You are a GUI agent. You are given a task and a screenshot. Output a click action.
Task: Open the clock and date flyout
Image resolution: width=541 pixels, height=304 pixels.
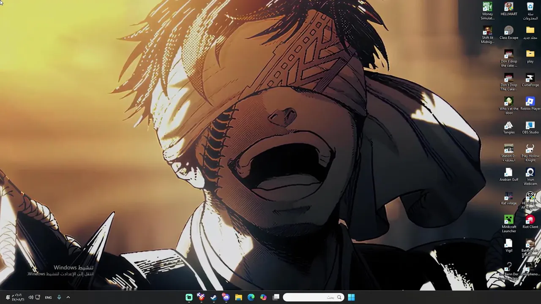click(18, 297)
